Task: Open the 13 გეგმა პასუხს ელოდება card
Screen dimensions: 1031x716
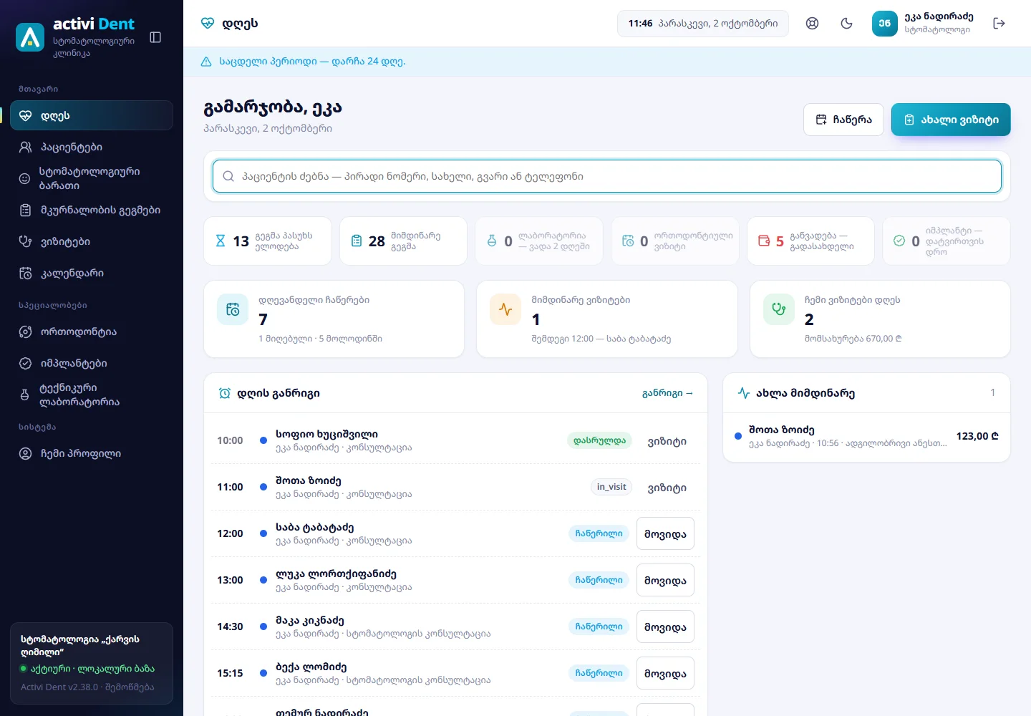Action: [x=268, y=241]
